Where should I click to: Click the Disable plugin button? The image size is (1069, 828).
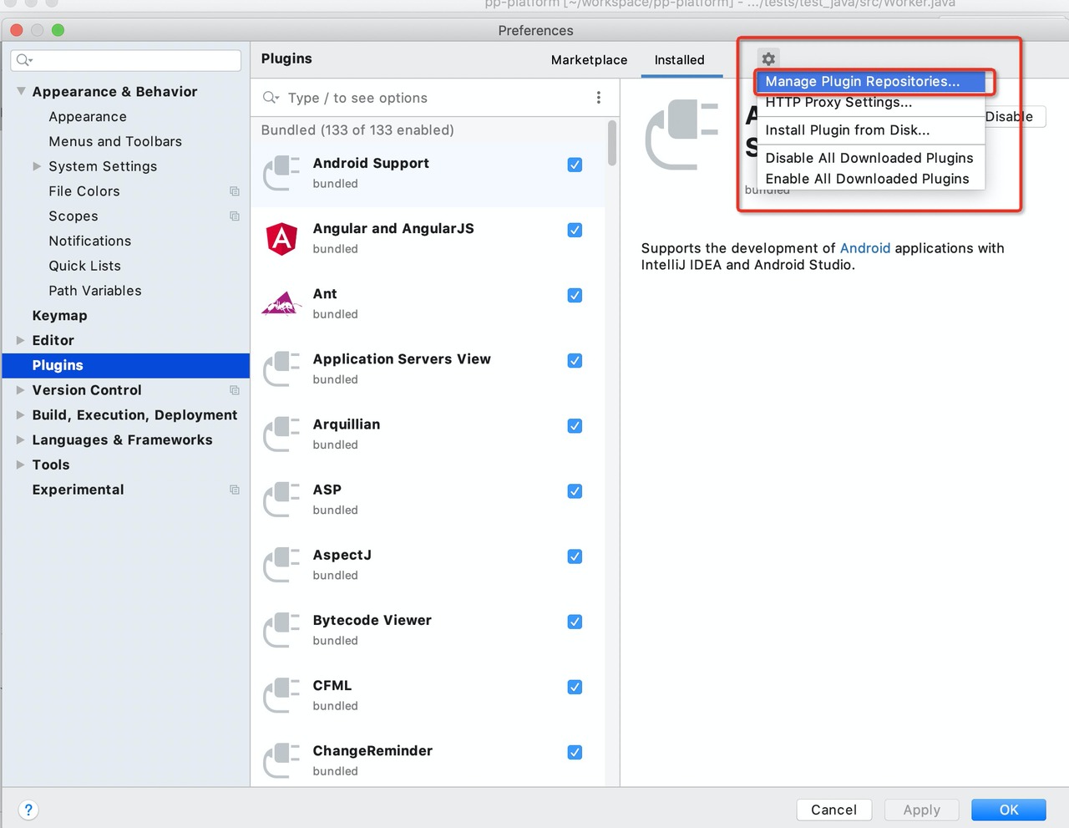click(1015, 117)
